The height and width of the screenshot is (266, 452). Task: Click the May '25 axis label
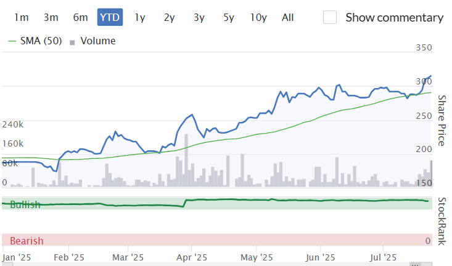click(x=257, y=257)
